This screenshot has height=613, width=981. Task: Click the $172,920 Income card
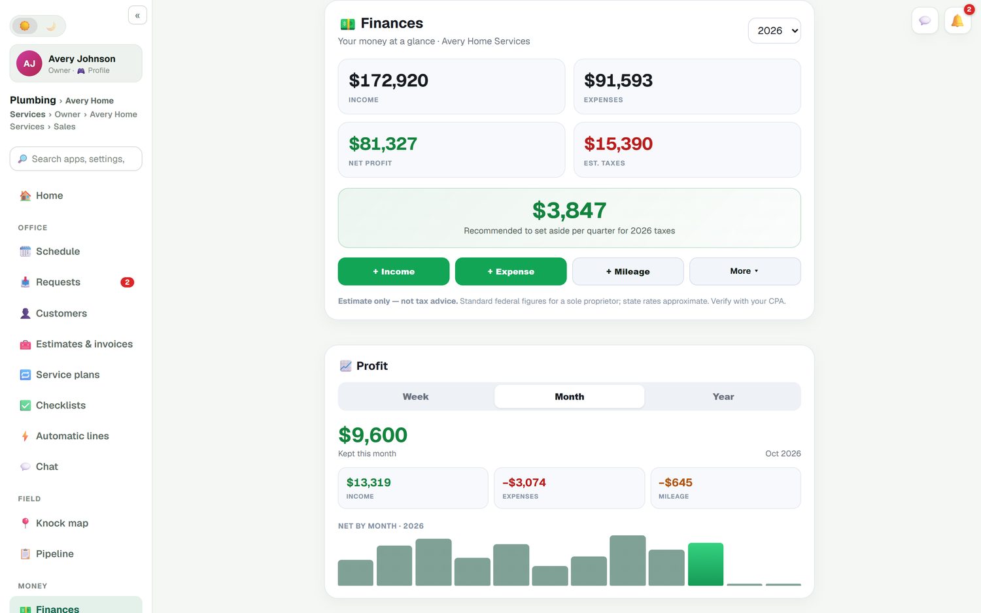click(451, 87)
